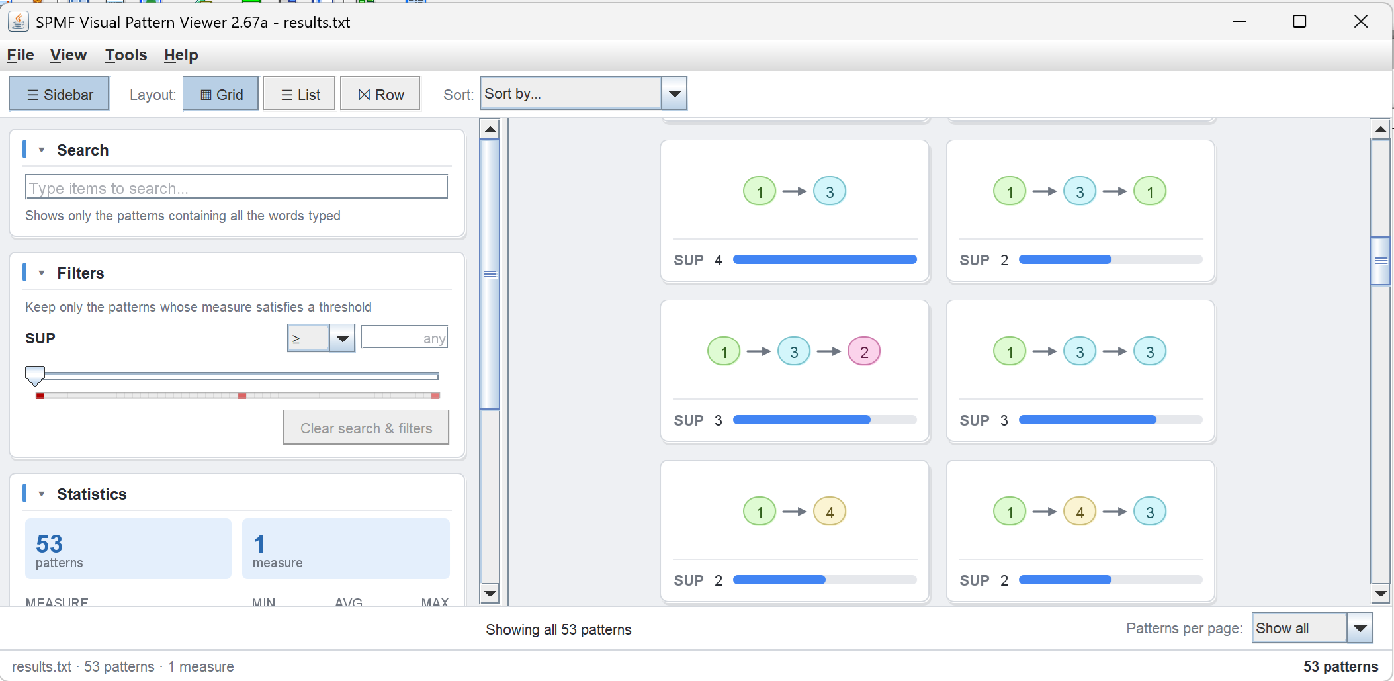Collapse the Search section

pyautogui.click(x=42, y=150)
